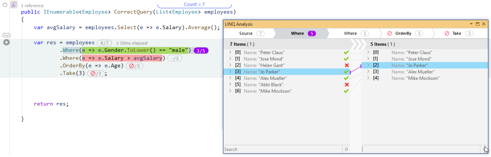This screenshot has width=491, height=157.
Task: Open the '1 reference' CodeLens link
Action: click(x=32, y=6)
